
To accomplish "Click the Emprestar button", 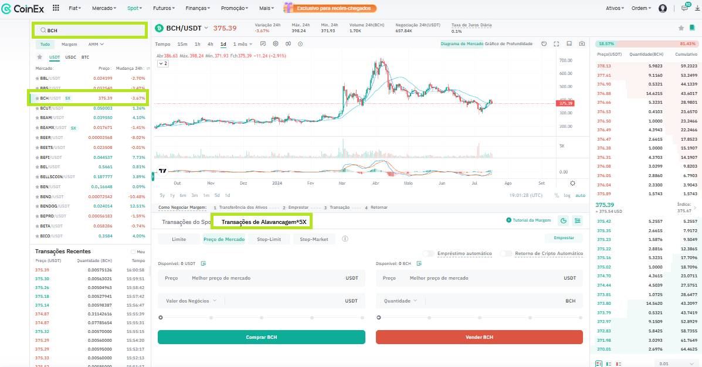I will click(564, 237).
